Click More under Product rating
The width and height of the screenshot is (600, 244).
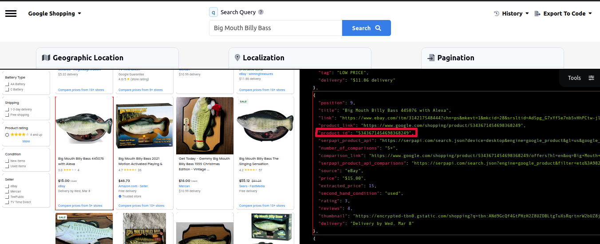coord(26,142)
